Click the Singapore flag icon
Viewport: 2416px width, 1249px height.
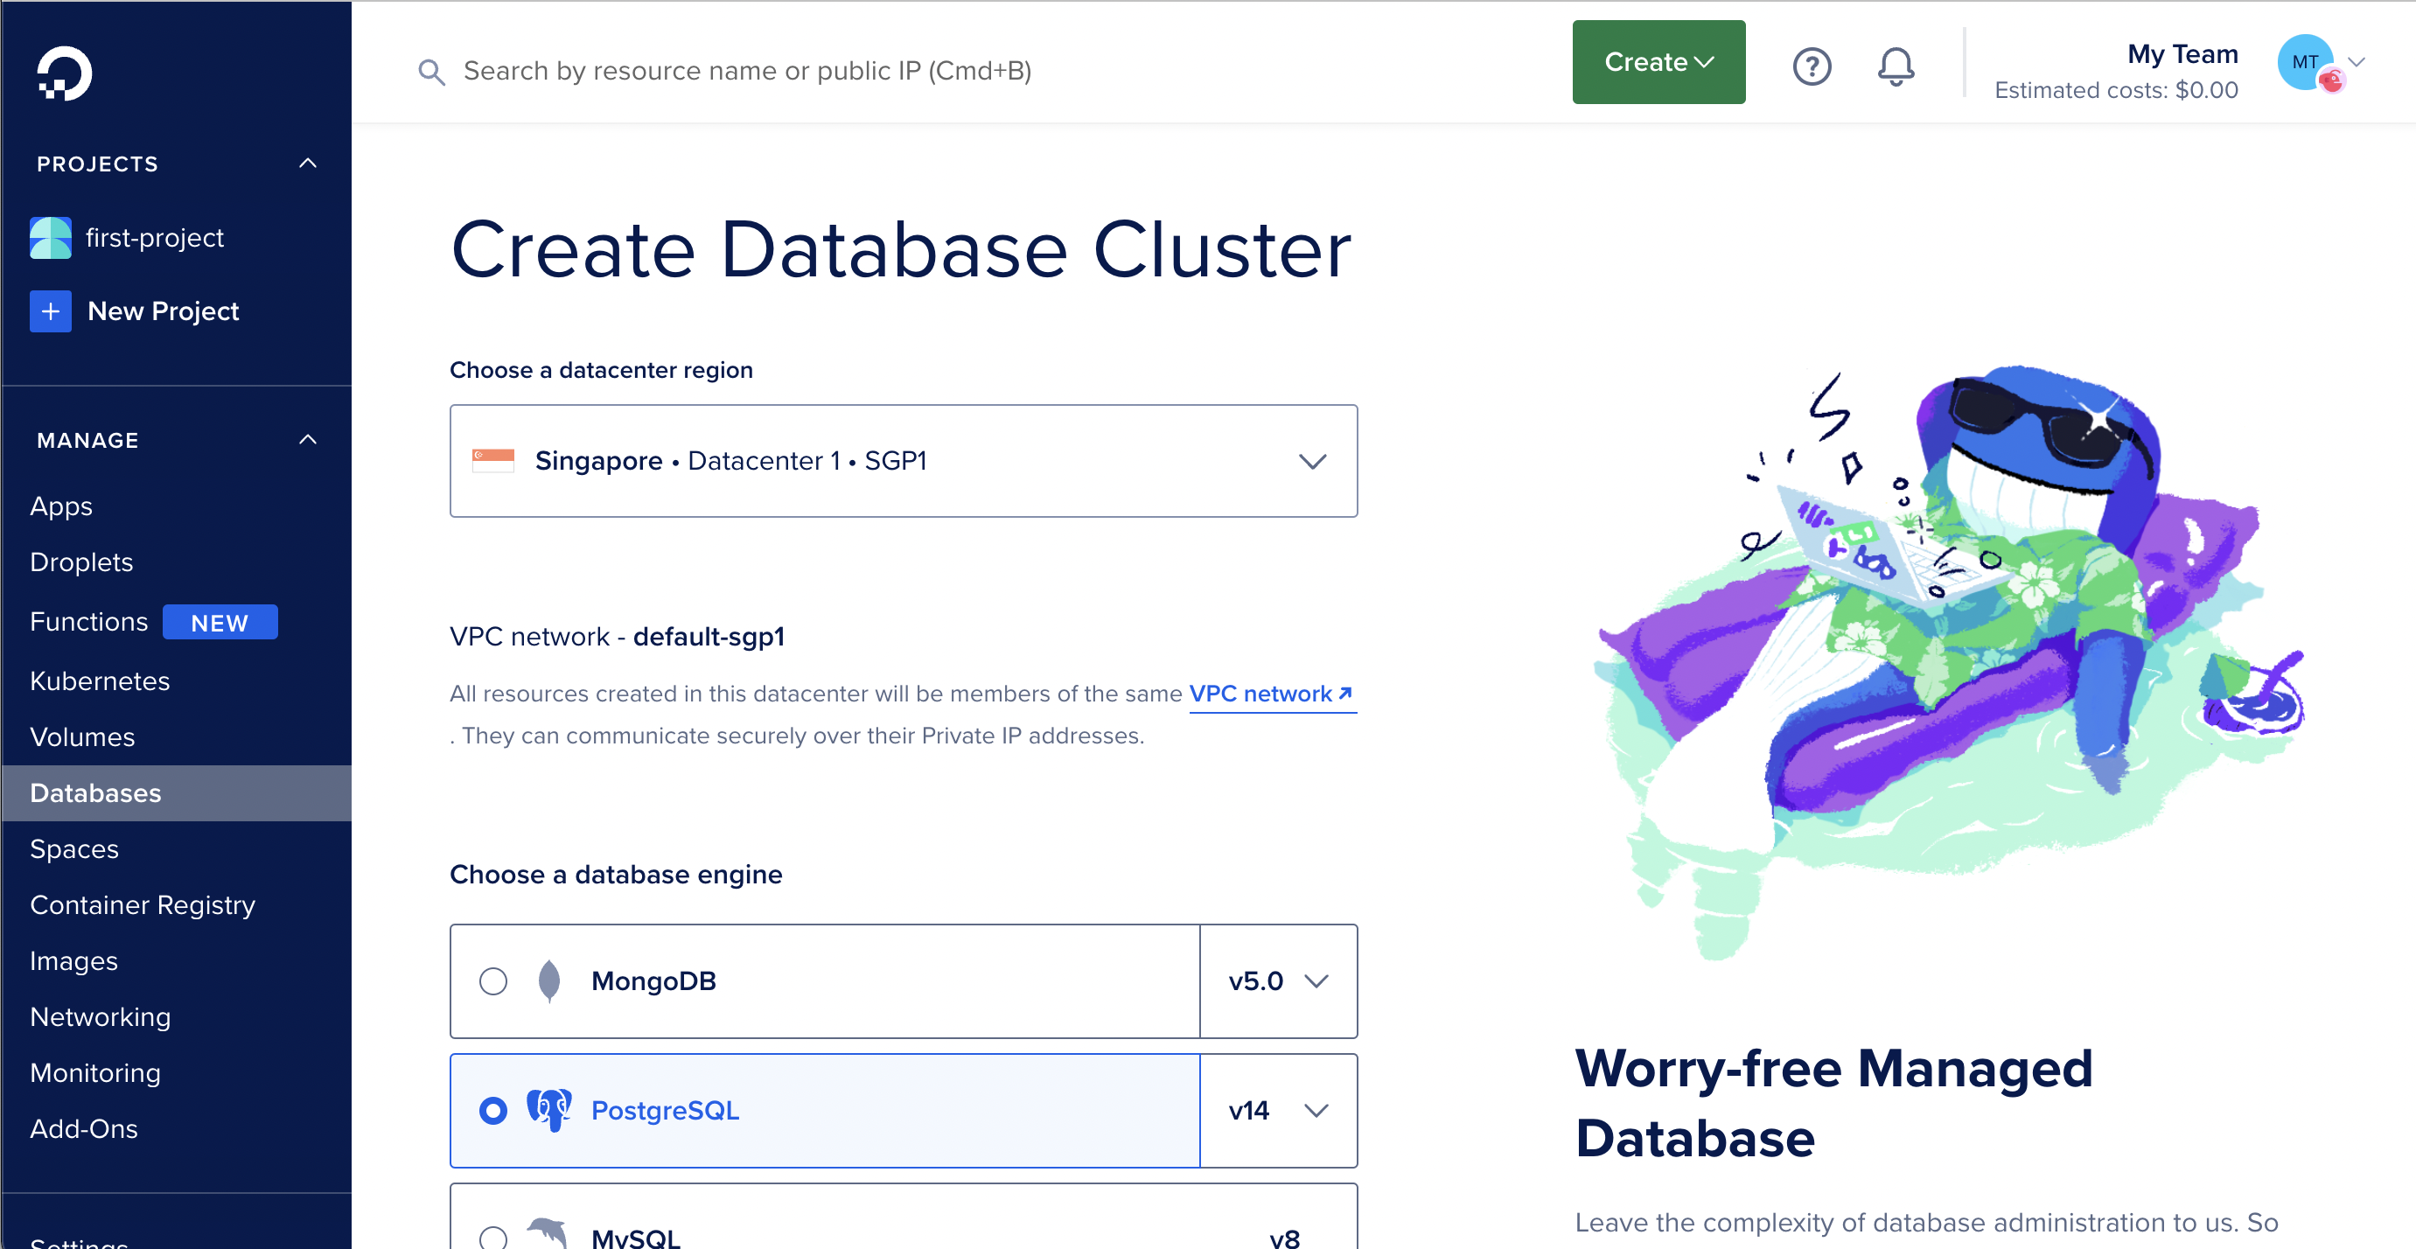coord(493,460)
